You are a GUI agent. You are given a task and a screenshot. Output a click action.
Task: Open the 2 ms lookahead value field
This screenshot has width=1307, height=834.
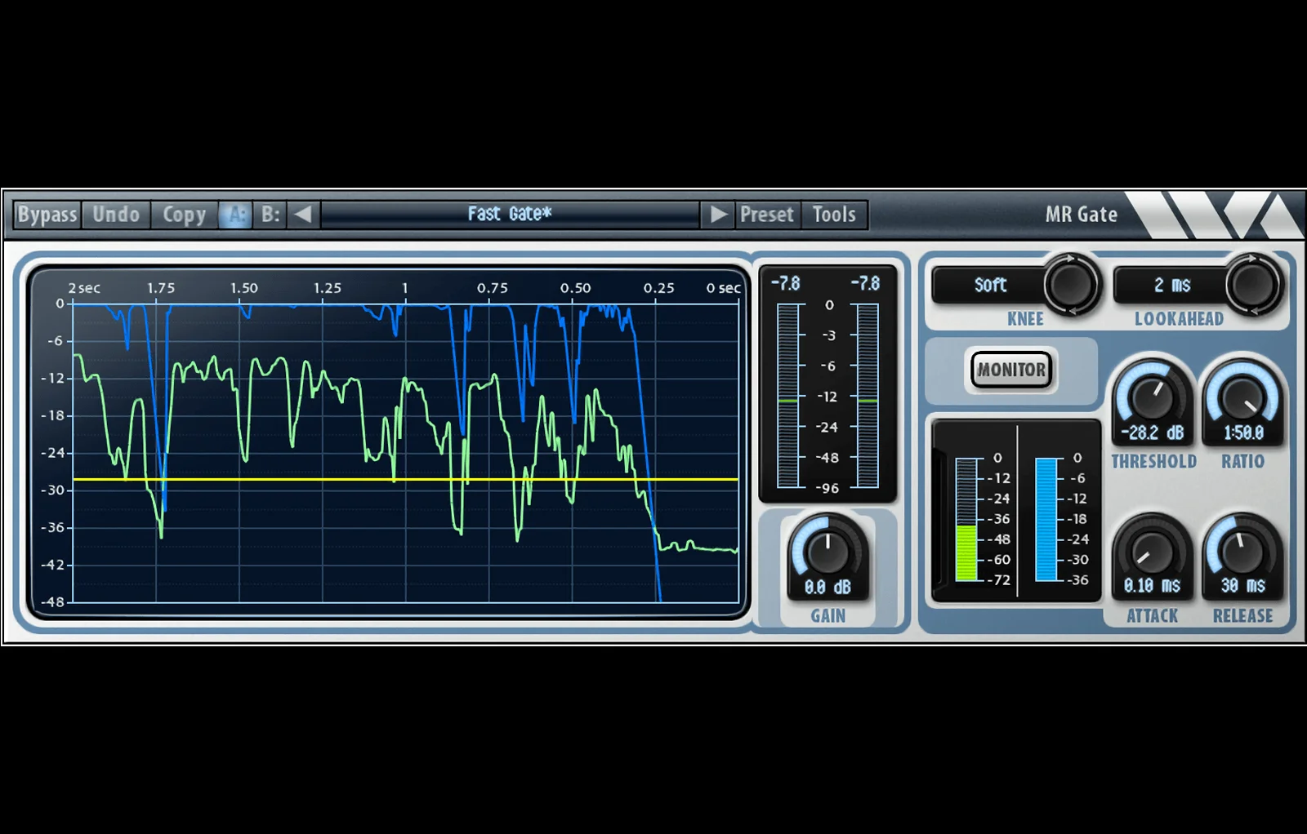(1171, 285)
